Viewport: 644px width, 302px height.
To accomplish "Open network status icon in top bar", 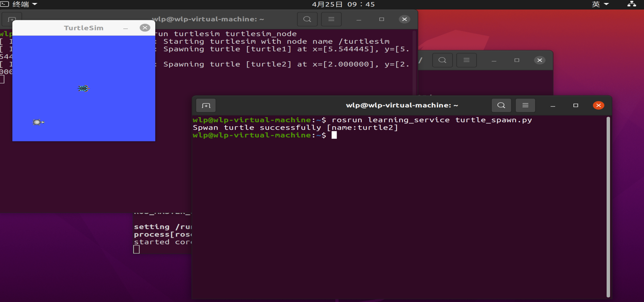I will 631,4.
